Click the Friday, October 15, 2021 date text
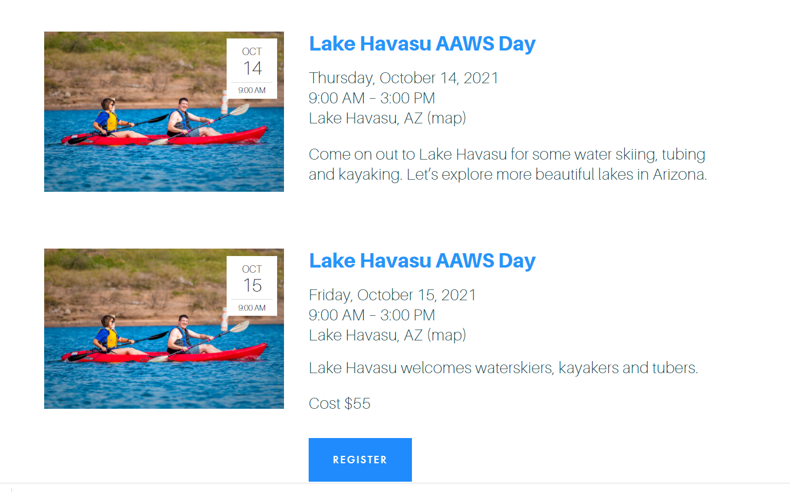 point(393,295)
